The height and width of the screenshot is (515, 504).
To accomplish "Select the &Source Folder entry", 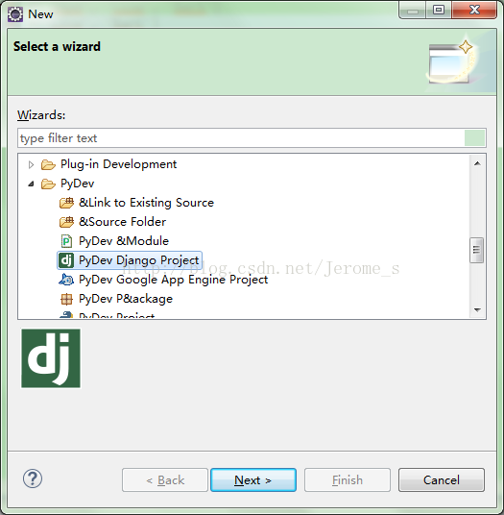I will click(x=122, y=222).
